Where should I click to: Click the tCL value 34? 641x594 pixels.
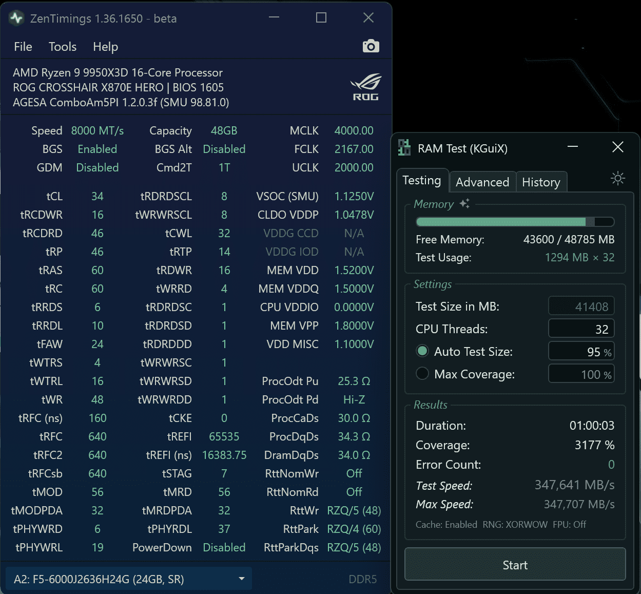(98, 197)
